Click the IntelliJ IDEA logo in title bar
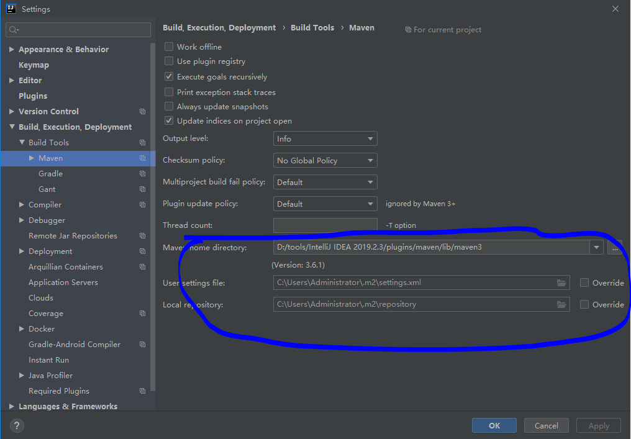This screenshot has width=631, height=439. coord(11,9)
